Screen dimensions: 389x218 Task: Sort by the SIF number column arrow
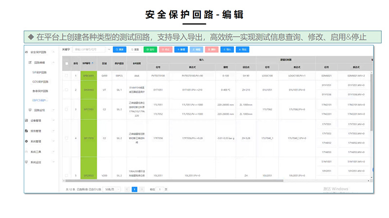92,63
